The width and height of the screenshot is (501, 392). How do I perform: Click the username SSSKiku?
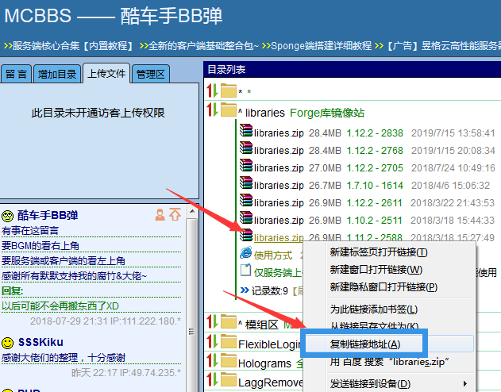click(40, 342)
